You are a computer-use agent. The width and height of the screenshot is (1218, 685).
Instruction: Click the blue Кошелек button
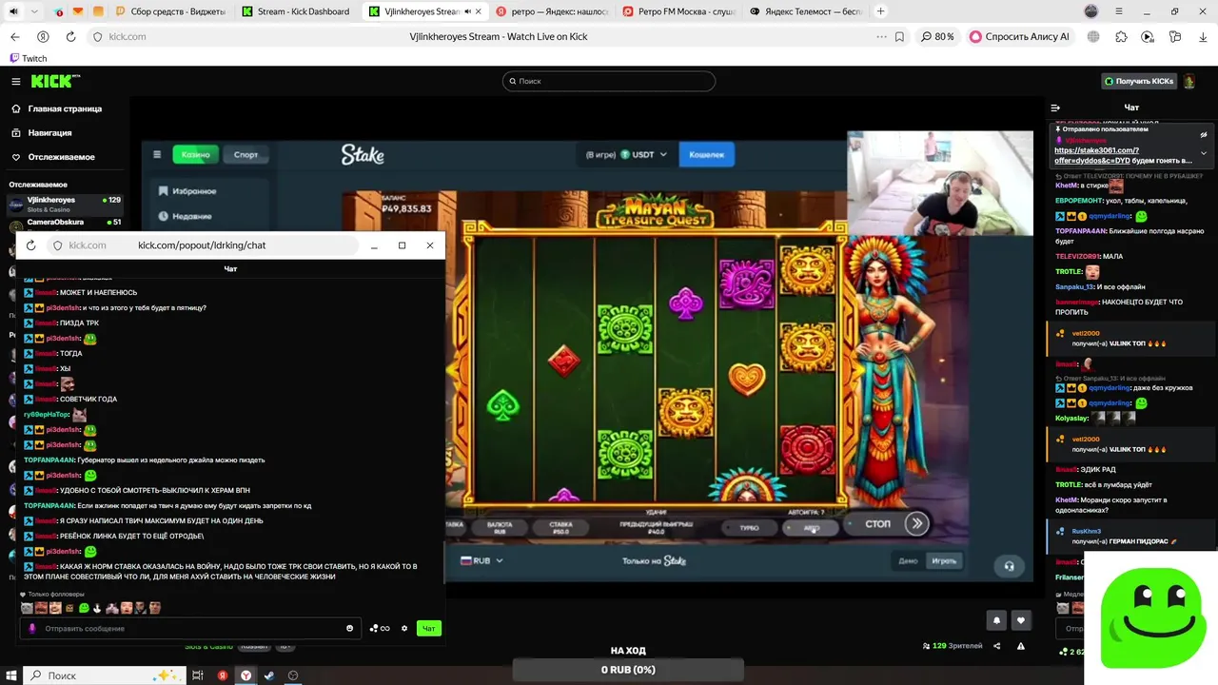coord(707,154)
